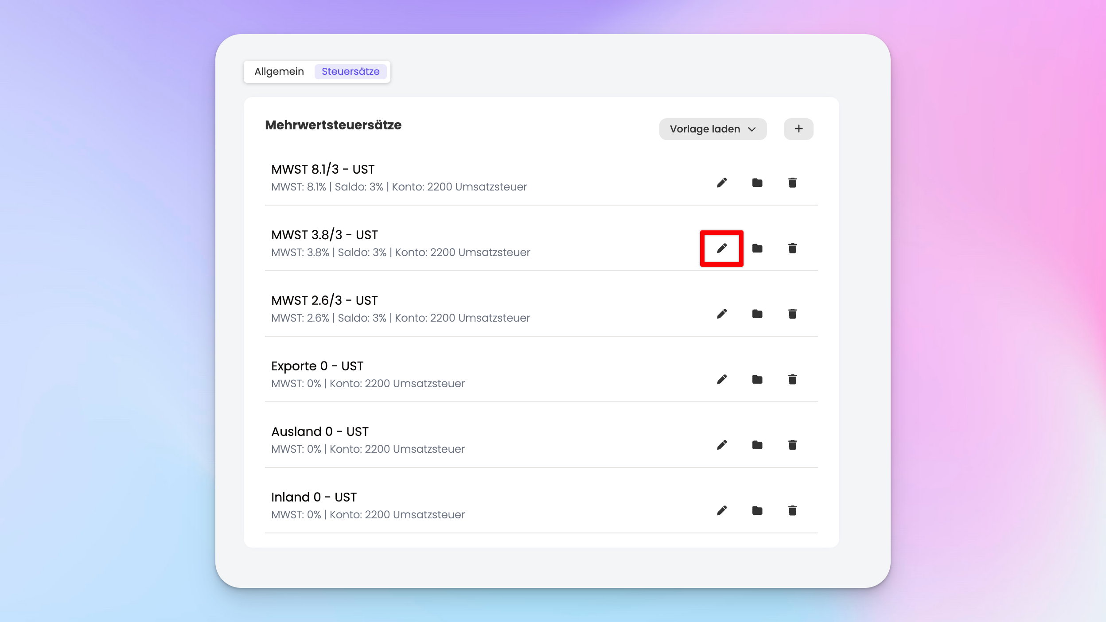
Task: Delete the Exporte 0 - UST entry
Action: coord(792,379)
